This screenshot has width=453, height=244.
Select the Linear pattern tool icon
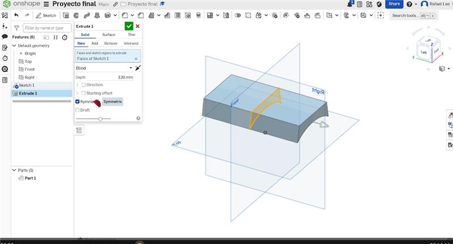210,15
